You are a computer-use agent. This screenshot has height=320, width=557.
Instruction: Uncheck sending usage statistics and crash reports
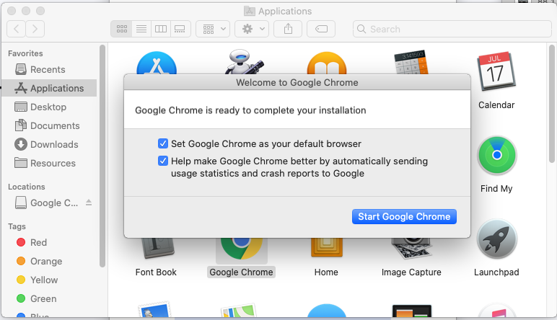[x=162, y=161]
